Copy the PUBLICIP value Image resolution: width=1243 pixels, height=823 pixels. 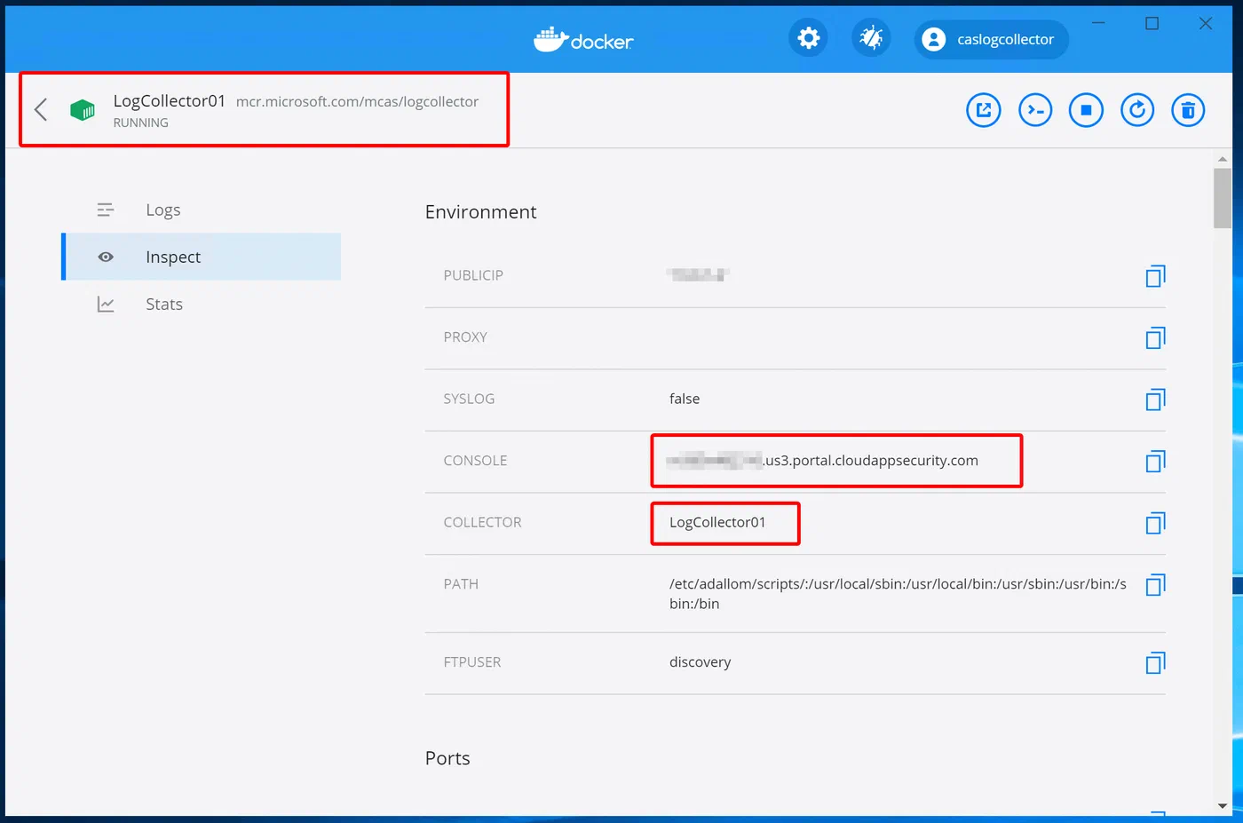point(1155,276)
